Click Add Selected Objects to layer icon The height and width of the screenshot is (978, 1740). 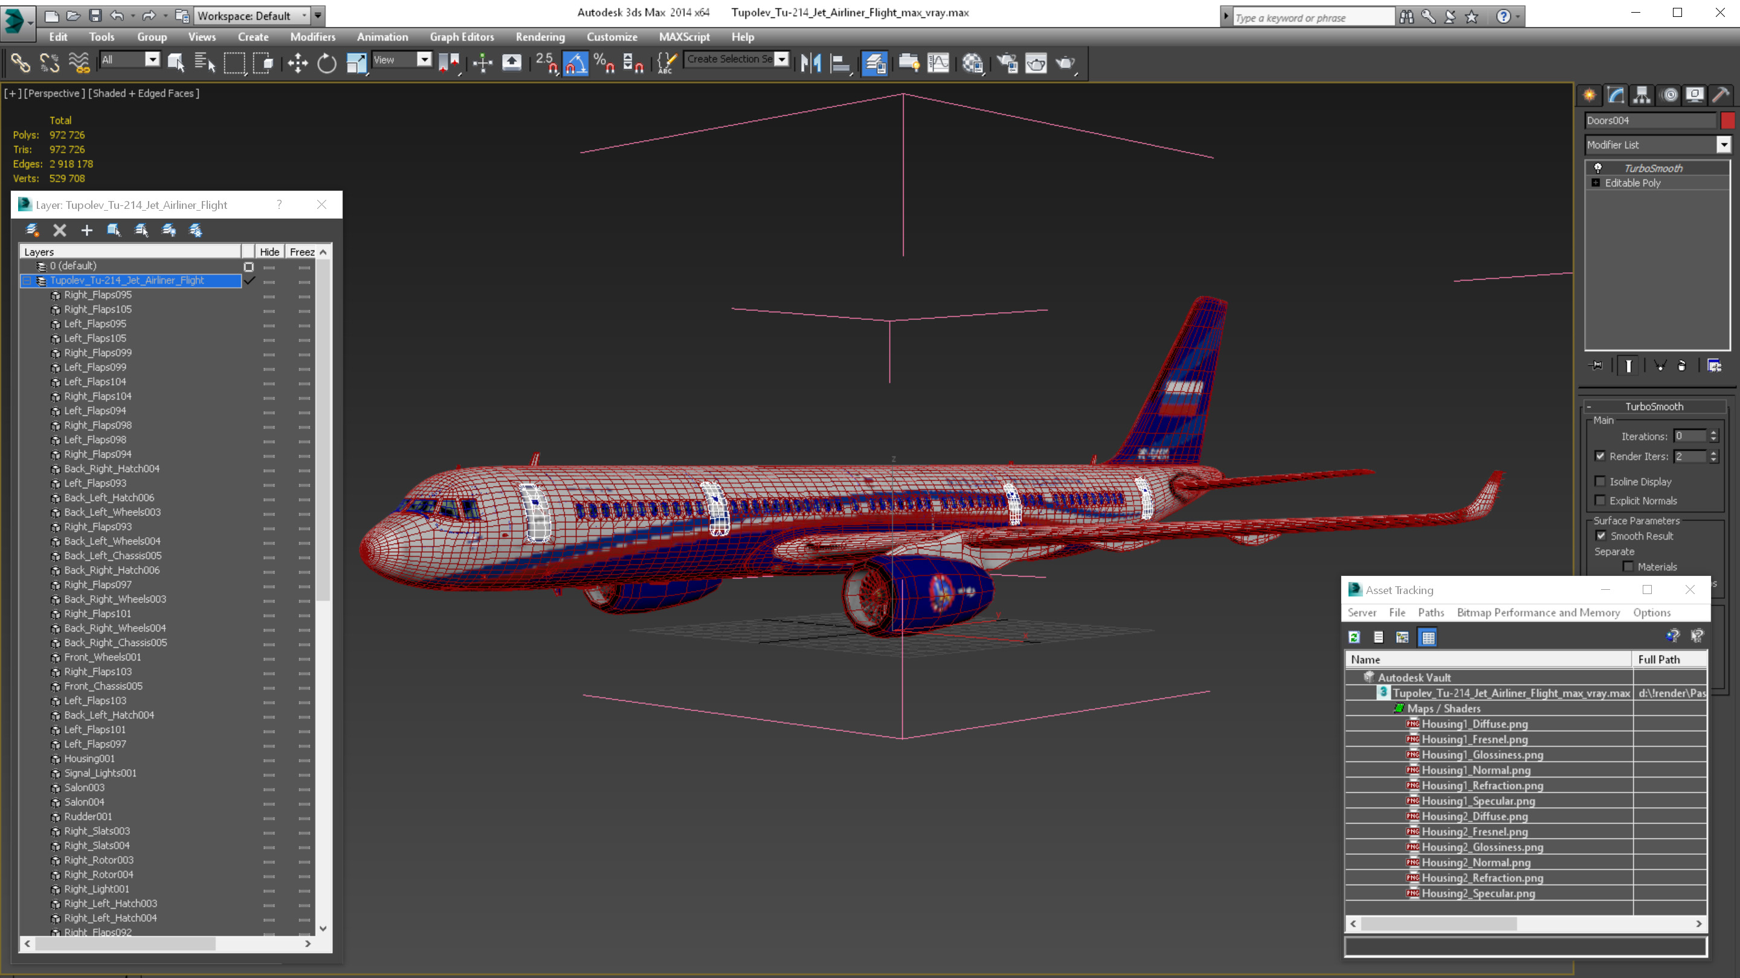[x=86, y=230]
